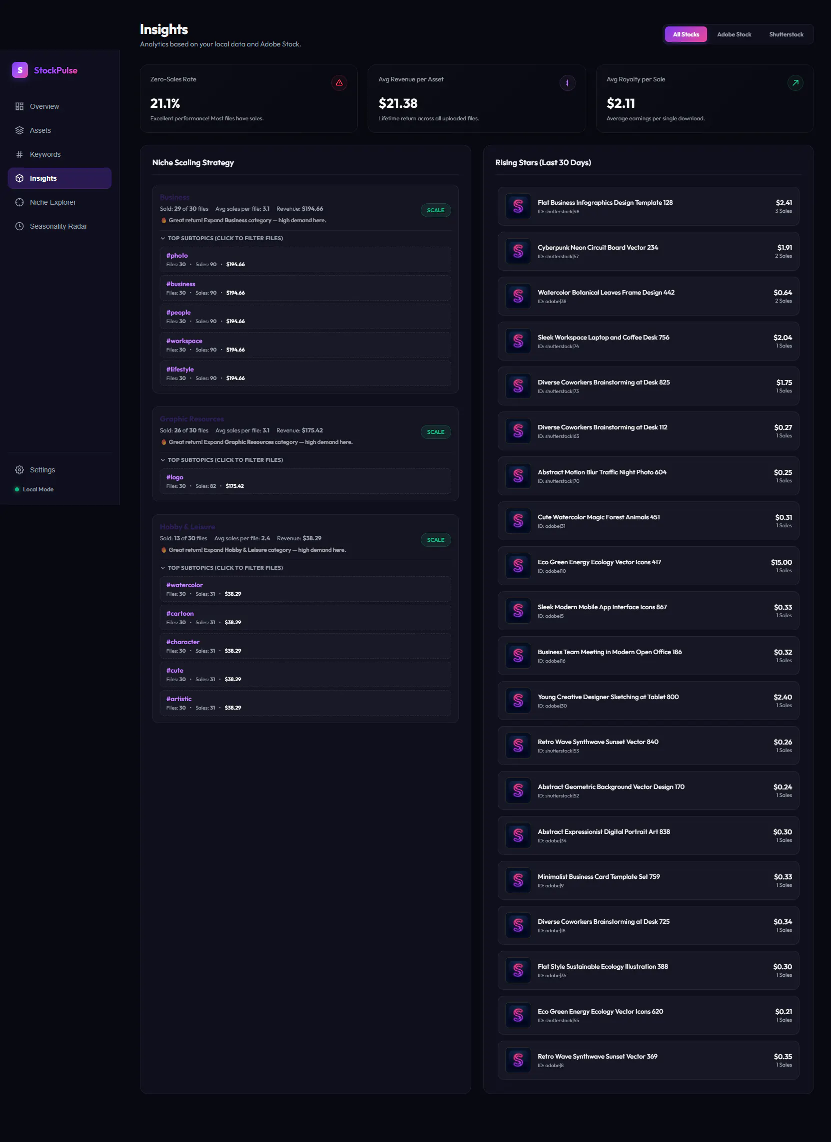Screen dimensions: 831x1142
Task: Open Seasonality Radar clock icon
Action: (x=19, y=227)
